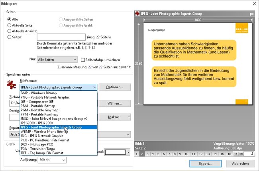Click the Vergrößerungsfaktor: 100% text
This screenshot has width=259, height=171.
pos(233,144)
